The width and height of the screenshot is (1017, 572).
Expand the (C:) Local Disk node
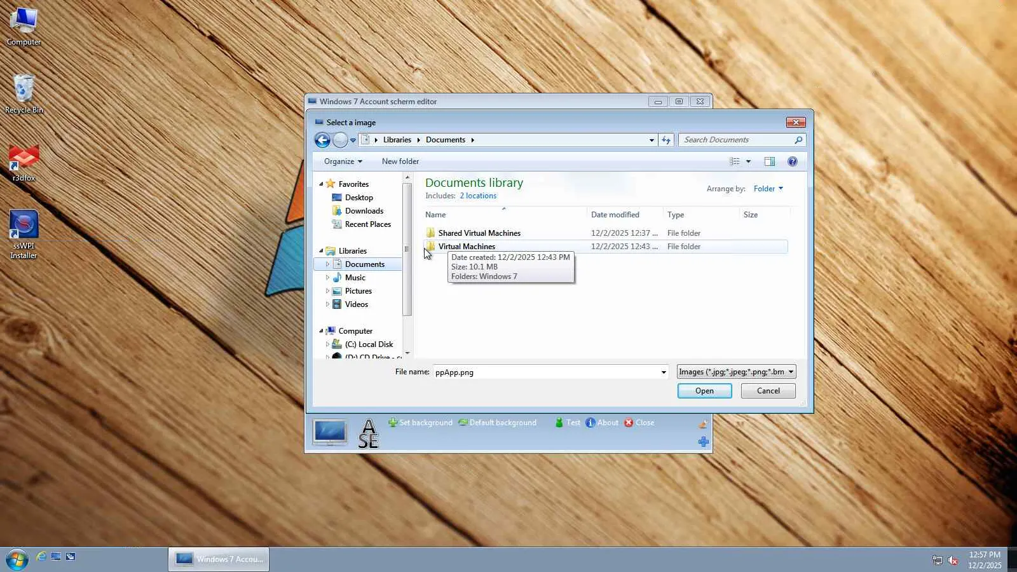(327, 344)
